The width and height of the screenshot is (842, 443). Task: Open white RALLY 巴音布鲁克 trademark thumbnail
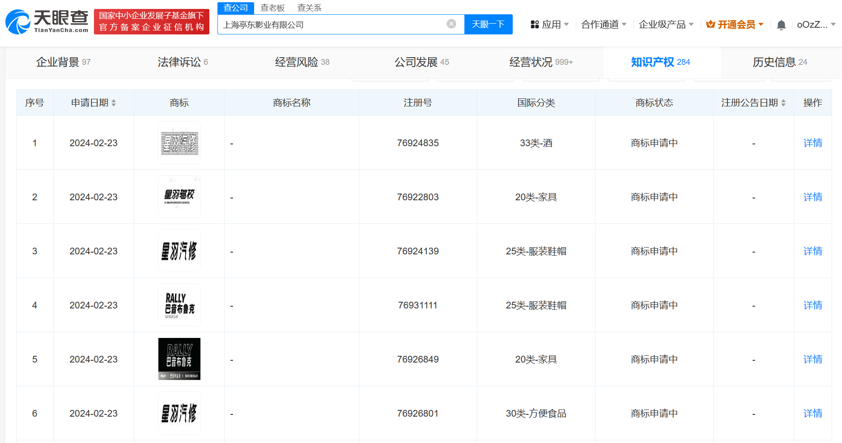(179, 305)
